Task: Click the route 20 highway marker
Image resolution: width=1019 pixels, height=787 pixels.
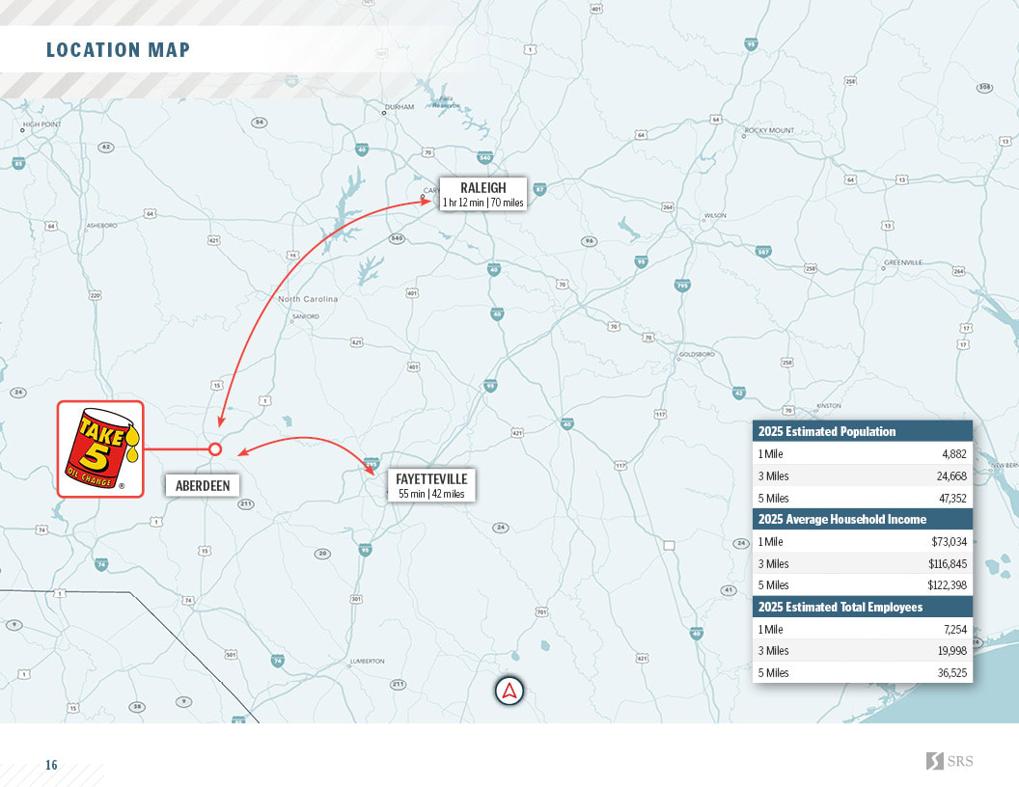Action: [322, 554]
